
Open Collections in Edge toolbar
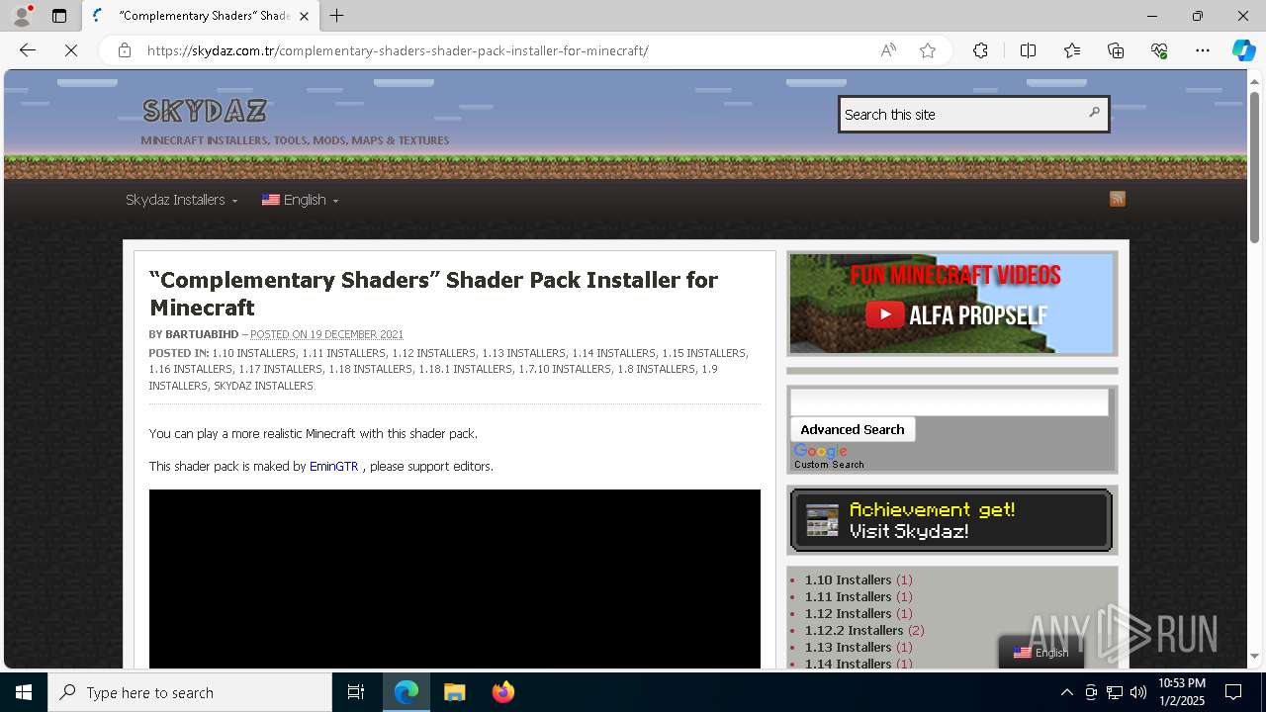click(x=1116, y=50)
